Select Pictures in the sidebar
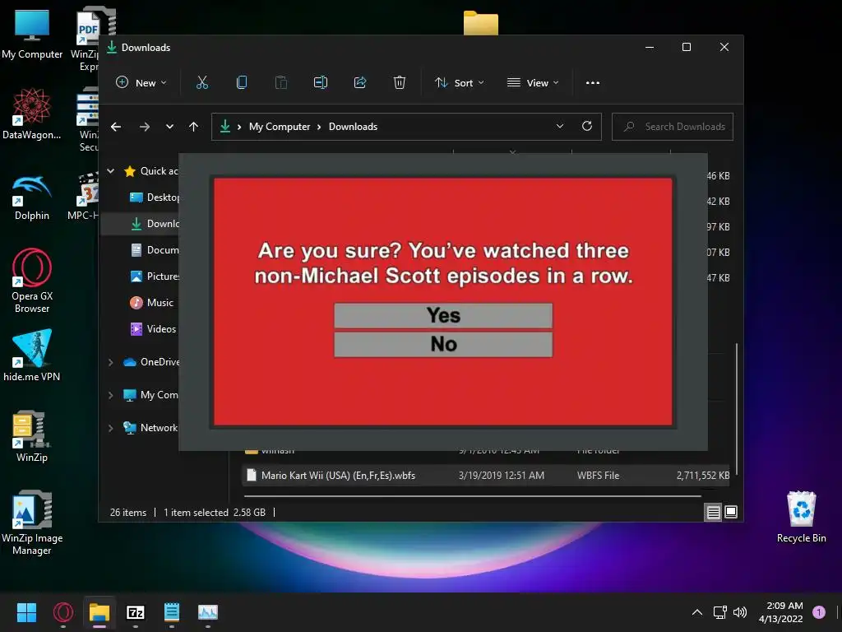The height and width of the screenshot is (632, 842). coord(155,276)
